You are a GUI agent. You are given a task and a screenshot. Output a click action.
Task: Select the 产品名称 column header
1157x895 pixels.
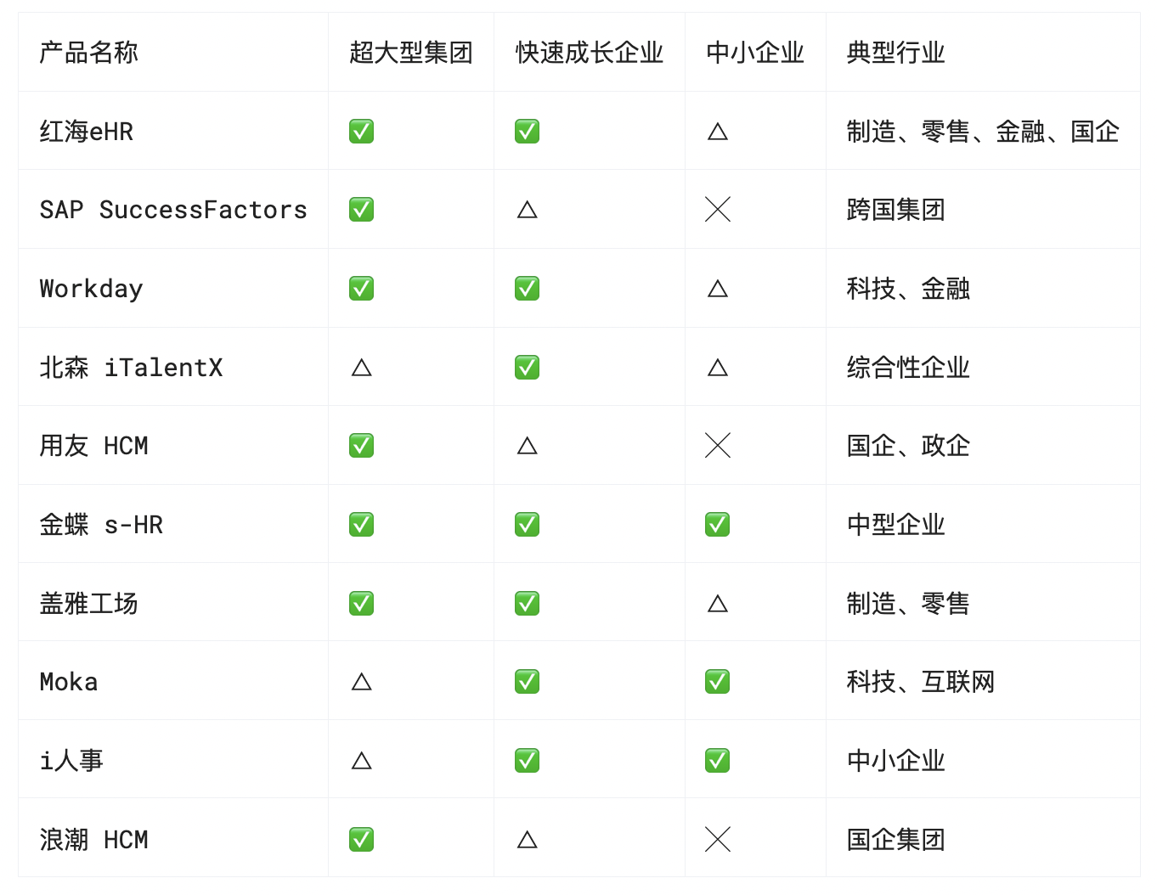tap(88, 53)
